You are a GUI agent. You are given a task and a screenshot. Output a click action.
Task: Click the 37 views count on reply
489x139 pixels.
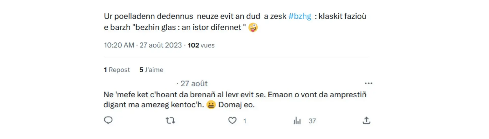[x=312, y=121]
